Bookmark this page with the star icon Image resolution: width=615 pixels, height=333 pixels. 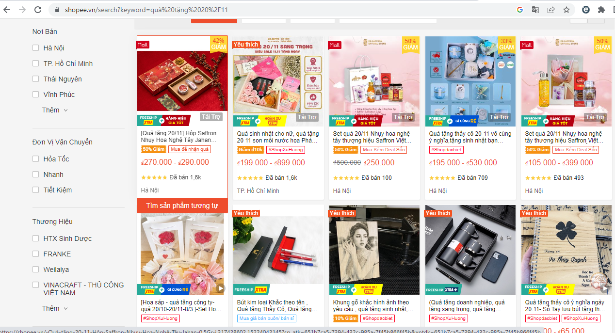tap(566, 10)
